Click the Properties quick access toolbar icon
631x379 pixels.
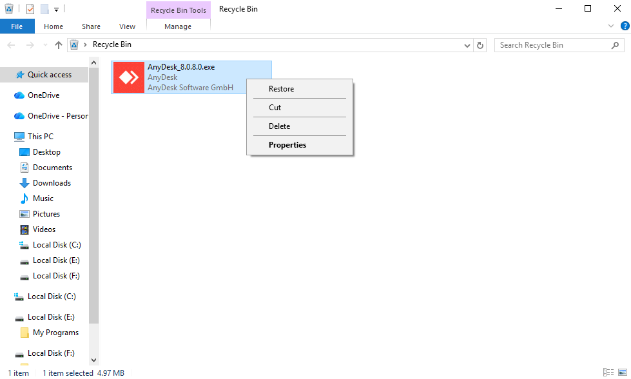pyautogui.click(x=30, y=8)
